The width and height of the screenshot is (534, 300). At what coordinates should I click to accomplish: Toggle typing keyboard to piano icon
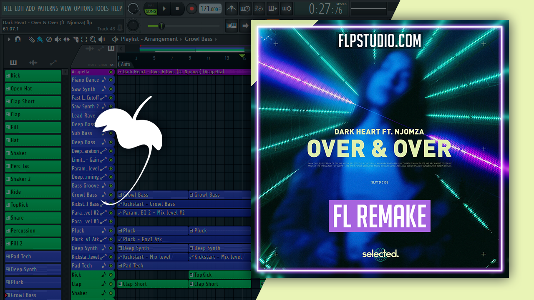click(232, 25)
